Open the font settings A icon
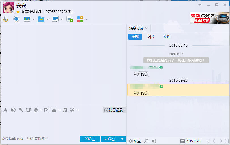230x145 pixels. pos(5,110)
